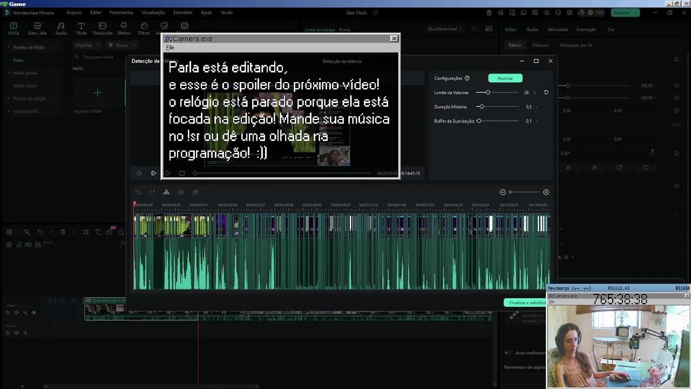Open the Gravar dropdown

(x=121, y=45)
